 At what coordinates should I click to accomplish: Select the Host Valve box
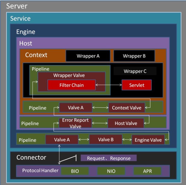(126, 123)
